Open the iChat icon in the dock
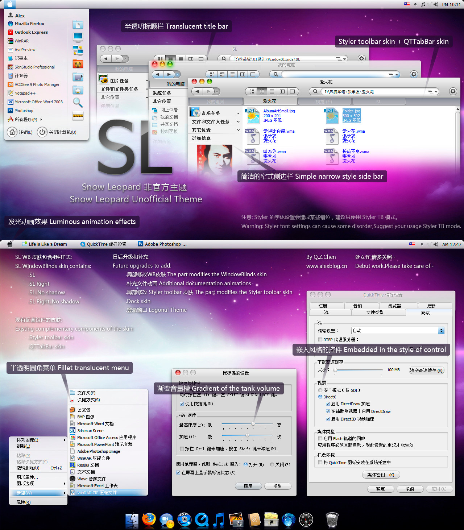 click(x=167, y=520)
